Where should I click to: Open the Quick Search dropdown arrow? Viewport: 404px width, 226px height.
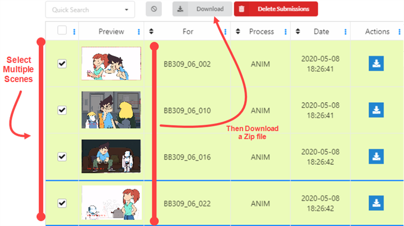click(x=127, y=10)
